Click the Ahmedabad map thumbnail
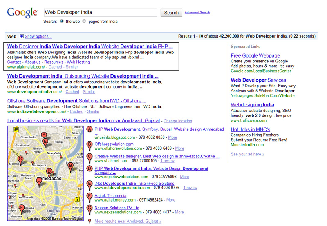This screenshot has height=226, width=327. pyautogui.click(x=45, y=173)
